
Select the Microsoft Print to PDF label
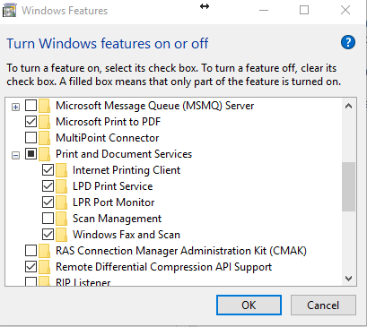tap(109, 122)
